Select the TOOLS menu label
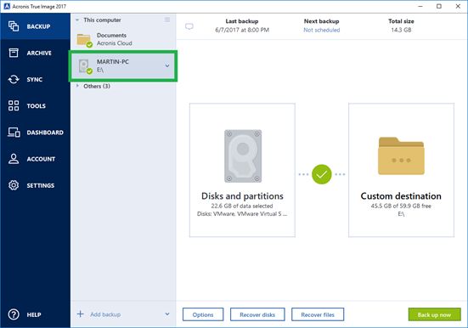This screenshot has height=328, width=468. 37,106
